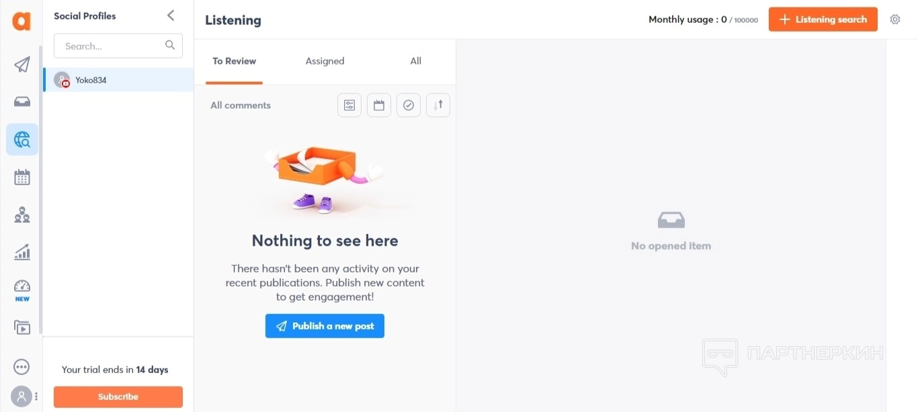The height and width of the screenshot is (412, 918).
Task: Toggle the sort order arrows icon
Action: click(438, 105)
